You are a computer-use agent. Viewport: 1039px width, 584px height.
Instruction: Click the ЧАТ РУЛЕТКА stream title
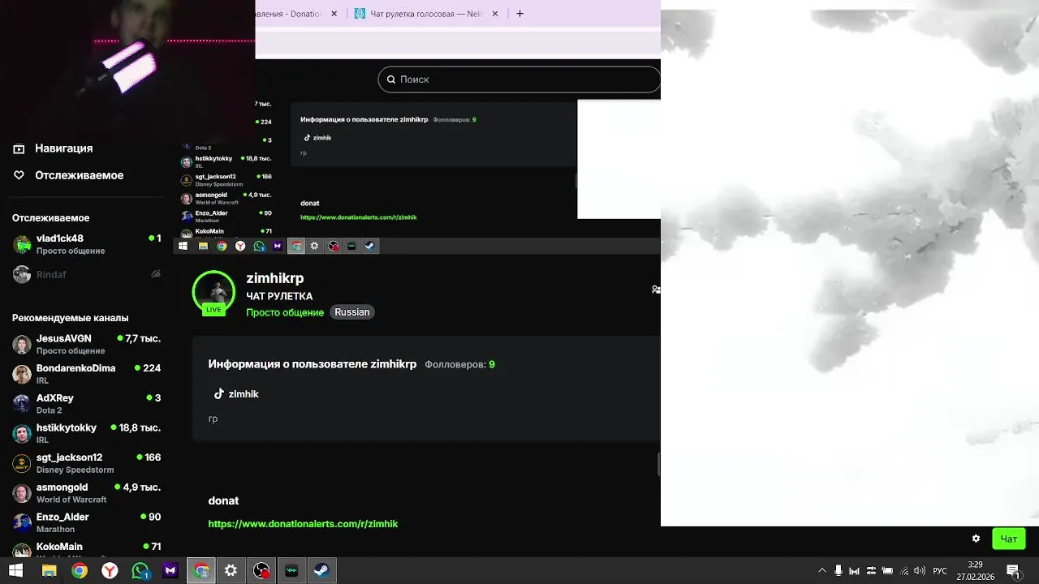(279, 296)
